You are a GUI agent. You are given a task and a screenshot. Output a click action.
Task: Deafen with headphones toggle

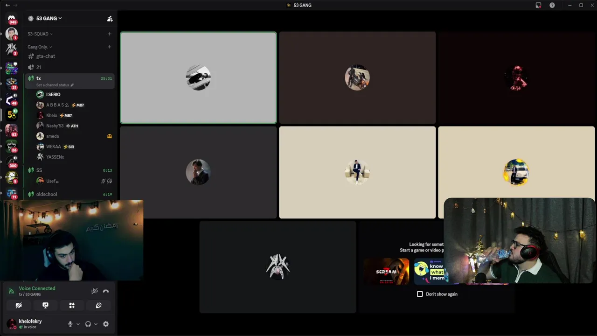(88, 324)
